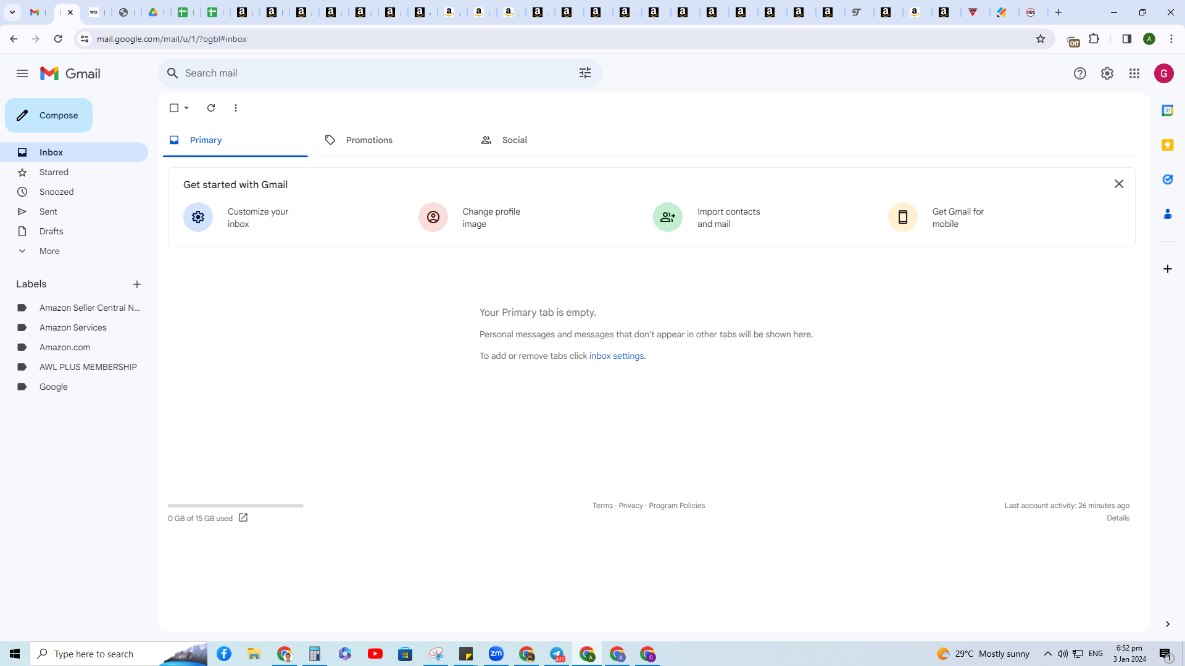
Task: Create a new label with plus icon
Action: tap(137, 284)
